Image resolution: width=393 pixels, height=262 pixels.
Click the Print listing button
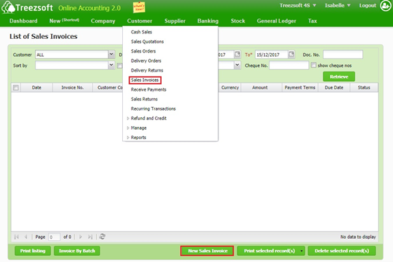[33, 250]
